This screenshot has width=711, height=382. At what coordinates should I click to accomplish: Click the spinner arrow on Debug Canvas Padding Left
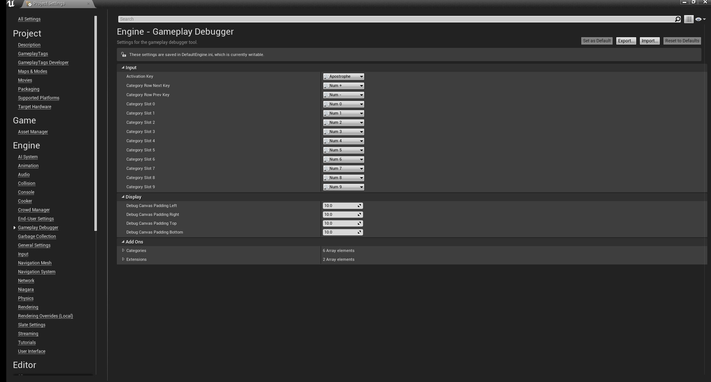[359, 206]
